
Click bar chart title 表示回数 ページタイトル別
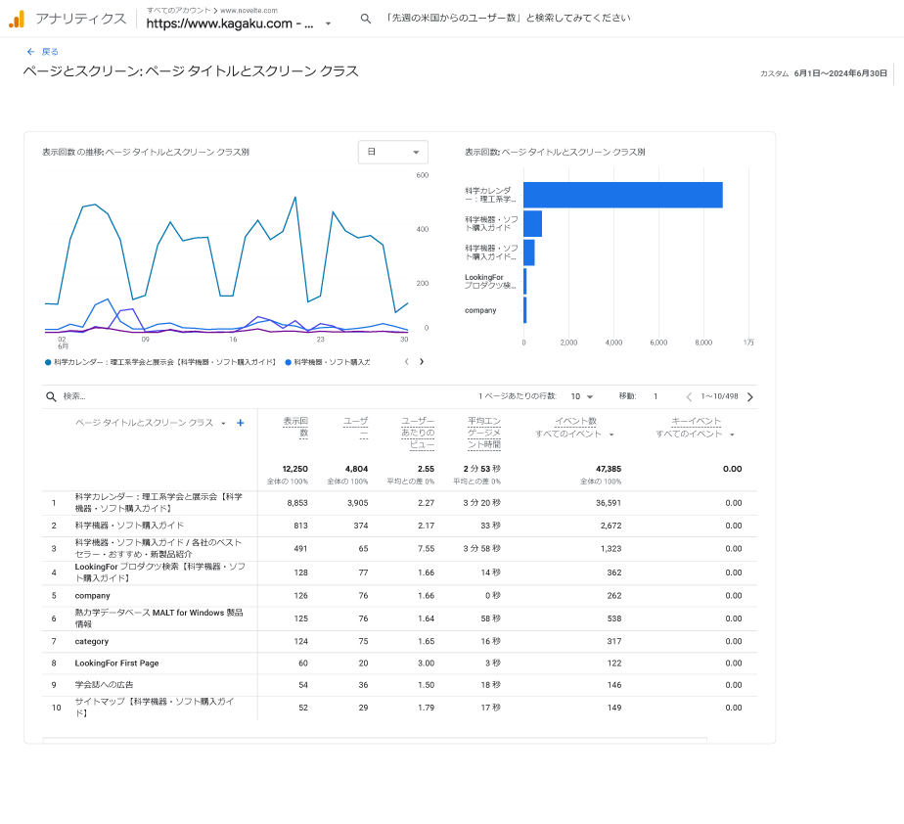pos(555,153)
